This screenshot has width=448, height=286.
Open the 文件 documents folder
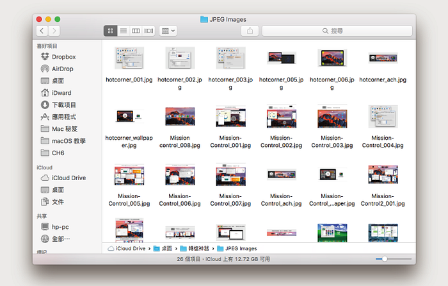point(52,202)
